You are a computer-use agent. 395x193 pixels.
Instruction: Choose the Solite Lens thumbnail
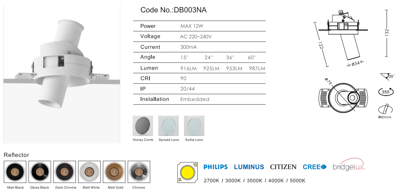(194, 126)
